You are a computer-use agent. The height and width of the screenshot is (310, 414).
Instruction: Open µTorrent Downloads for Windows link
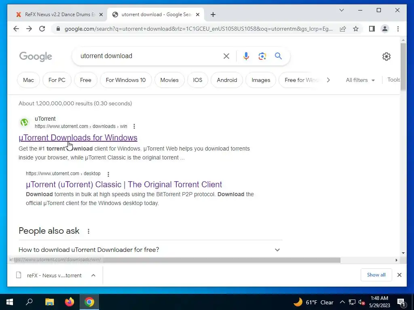pyautogui.click(x=78, y=138)
